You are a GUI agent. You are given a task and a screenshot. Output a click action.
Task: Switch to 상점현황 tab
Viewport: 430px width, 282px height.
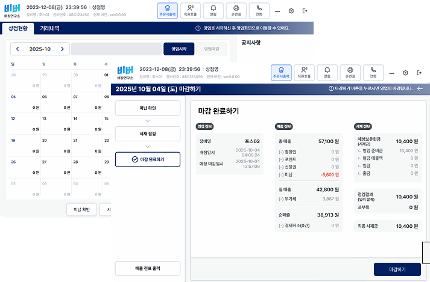(18, 28)
